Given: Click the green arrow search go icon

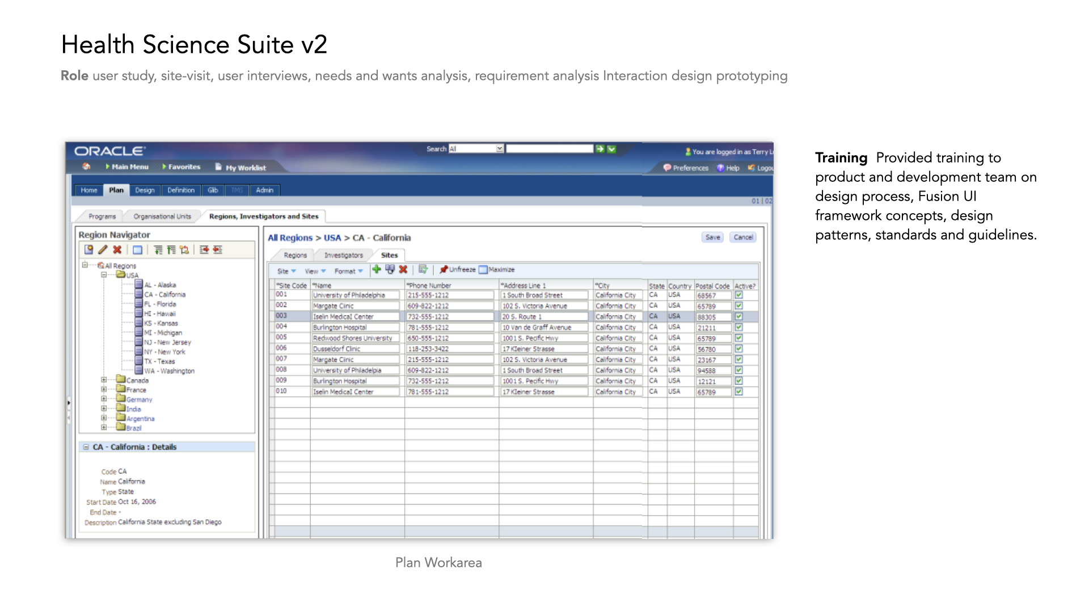Looking at the screenshot, I should point(600,149).
